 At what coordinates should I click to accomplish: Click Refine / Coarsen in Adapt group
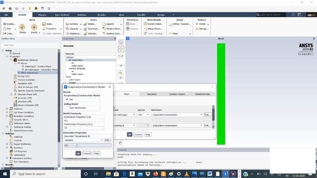point(180,24)
